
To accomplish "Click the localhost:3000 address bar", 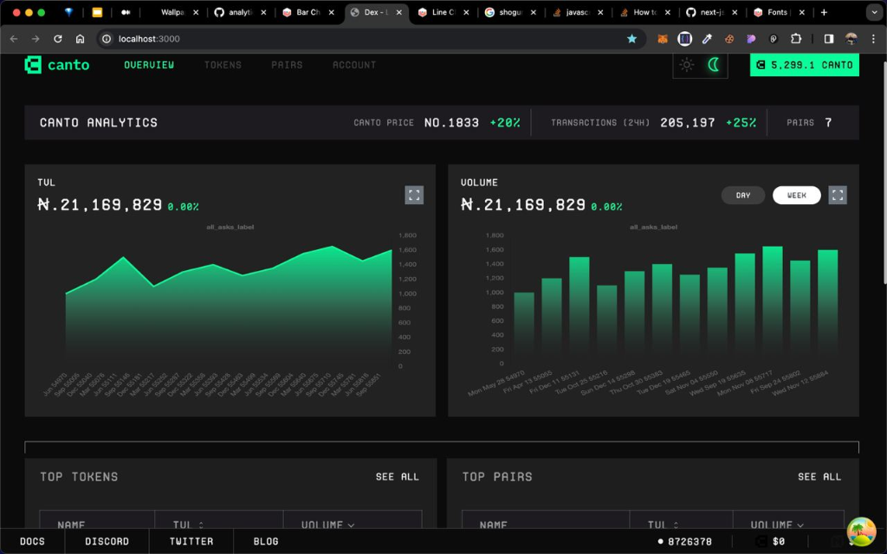I will tap(371, 38).
